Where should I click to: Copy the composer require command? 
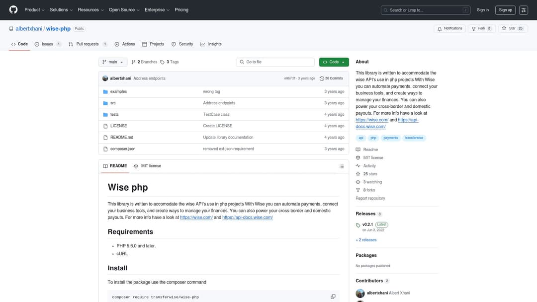[333, 297]
